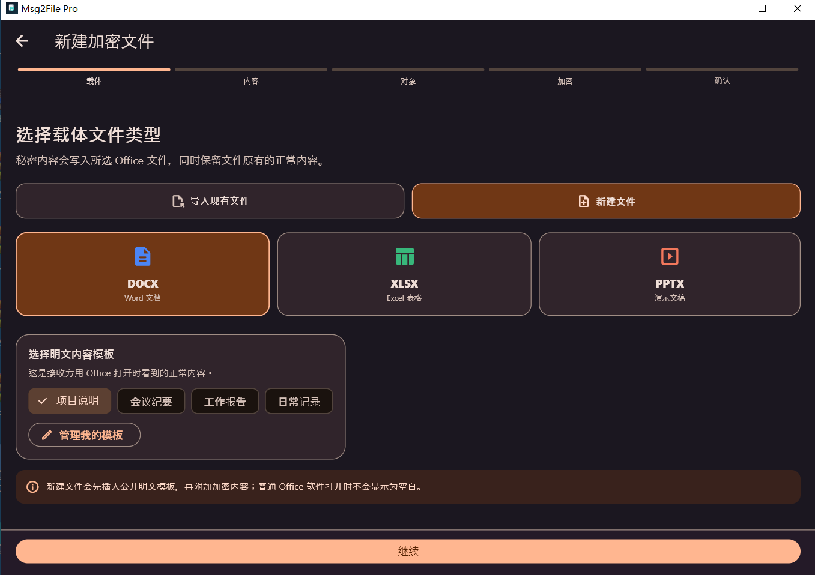Viewport: 815px width, 575px height.
Task: Go to the 内容 step
Action: click(251, 76)
